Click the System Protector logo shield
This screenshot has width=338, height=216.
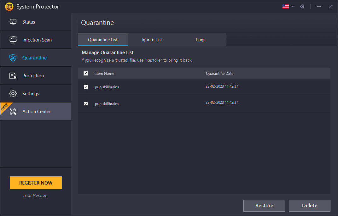click(9, 6)
